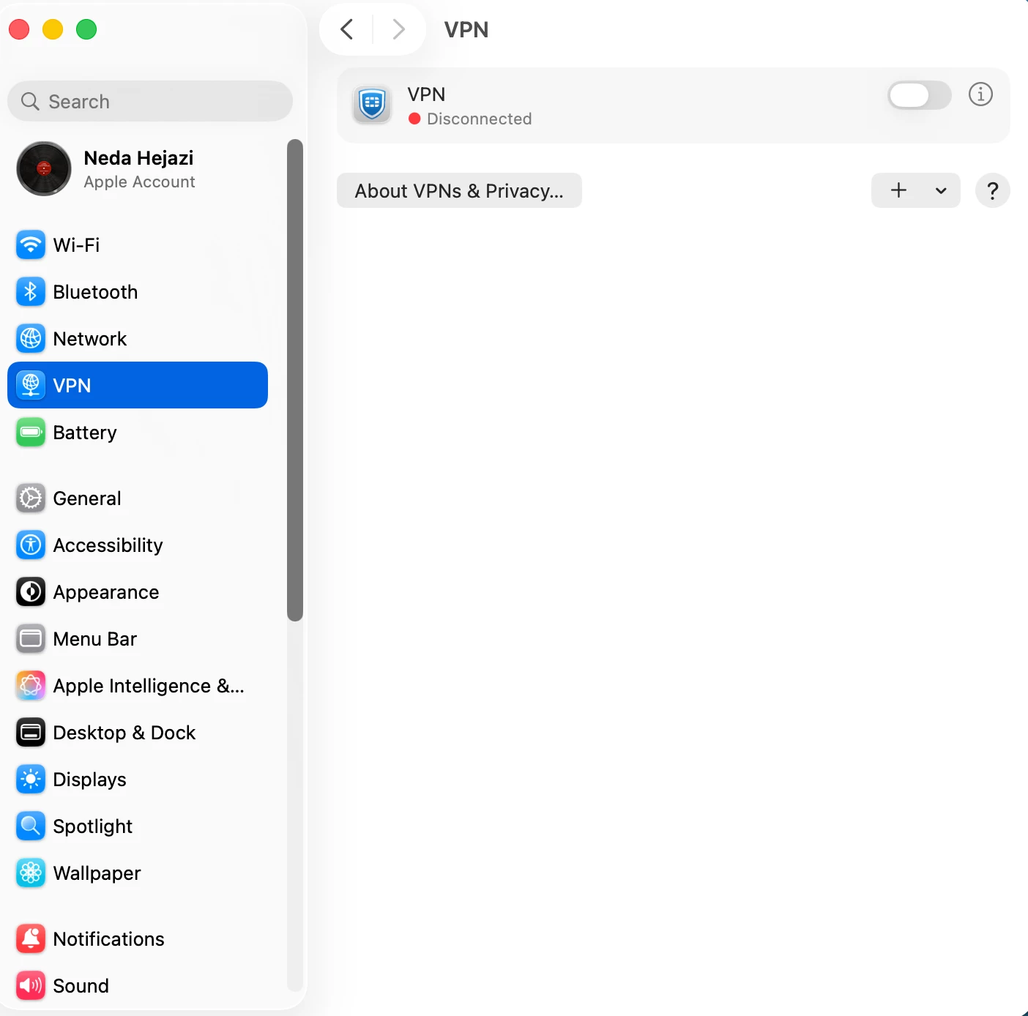The image size is (1028, 1016).
Task: Select General label in sidebar
Action: pyautogui.click(x=87, y=498)
